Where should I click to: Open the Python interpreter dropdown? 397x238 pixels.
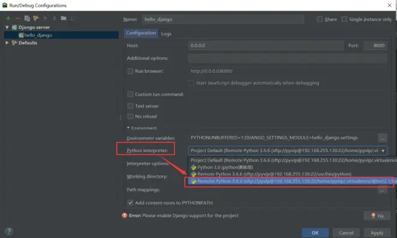point(383,150)
